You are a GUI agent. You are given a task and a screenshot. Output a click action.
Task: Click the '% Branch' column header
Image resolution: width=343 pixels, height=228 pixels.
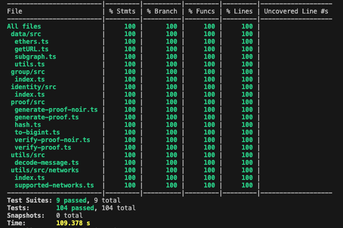(162, 11)
